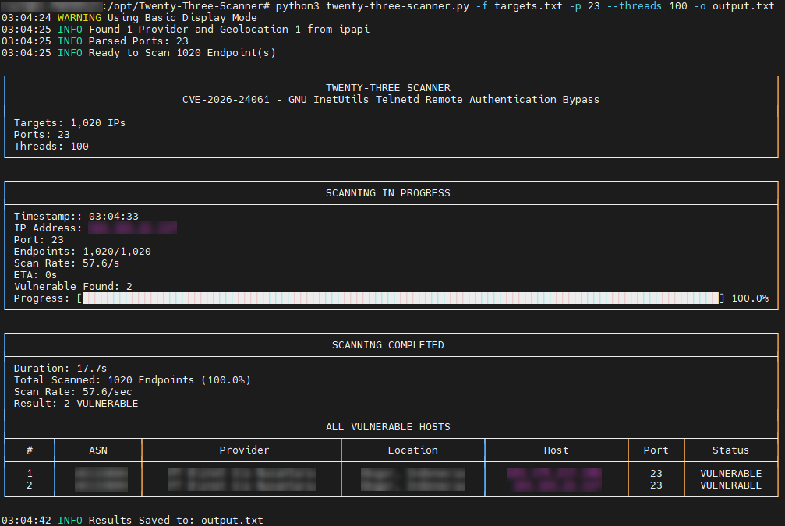Screen dimensions: 785x526
Task: Click the WARNING log level label
Action: [79, 17]
